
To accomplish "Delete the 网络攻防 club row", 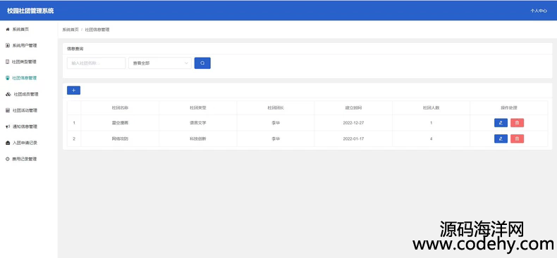I will click(x=517, y=138).
